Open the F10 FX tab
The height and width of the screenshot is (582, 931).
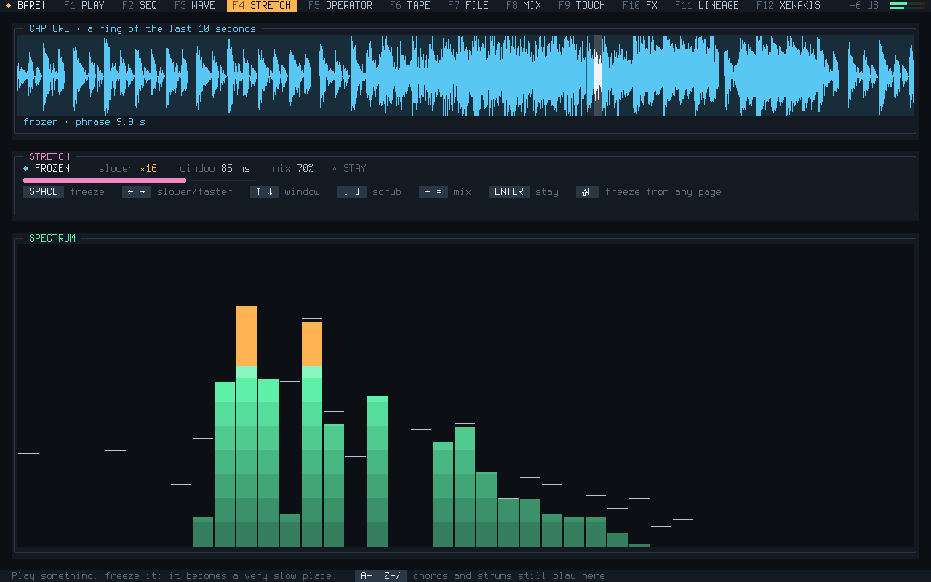640,5
